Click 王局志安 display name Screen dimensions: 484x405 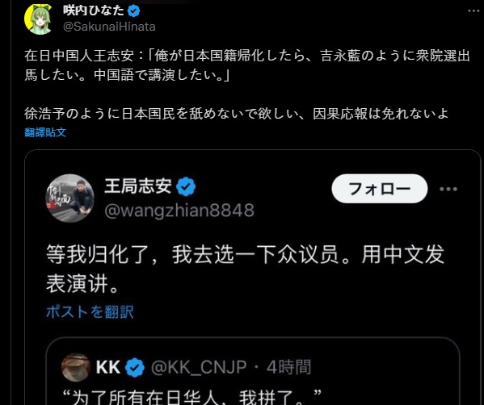[138, 186]
